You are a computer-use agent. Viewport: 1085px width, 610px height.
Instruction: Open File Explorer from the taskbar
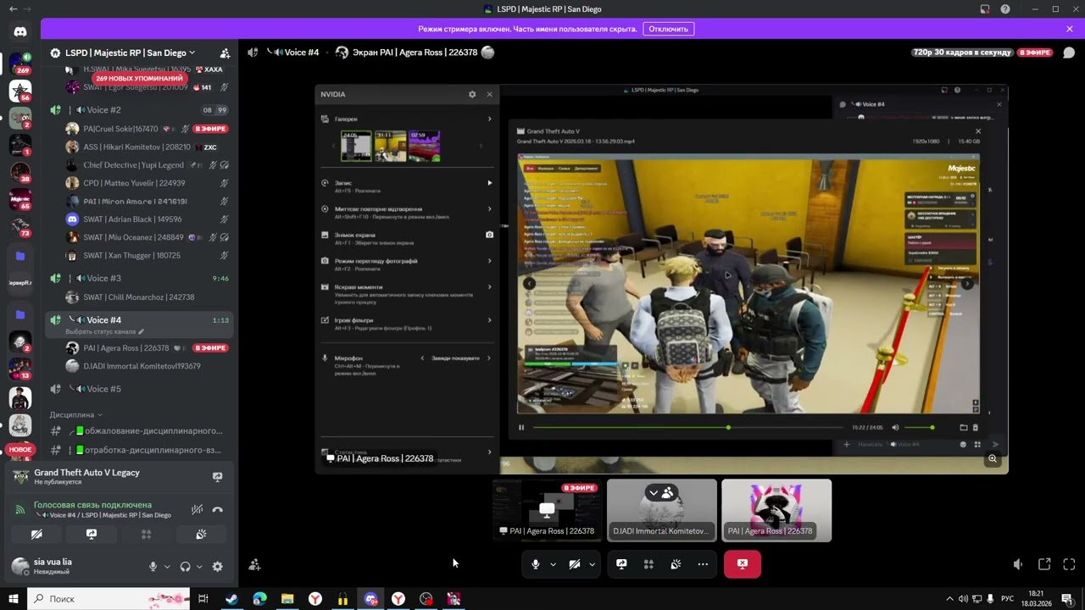287,599
